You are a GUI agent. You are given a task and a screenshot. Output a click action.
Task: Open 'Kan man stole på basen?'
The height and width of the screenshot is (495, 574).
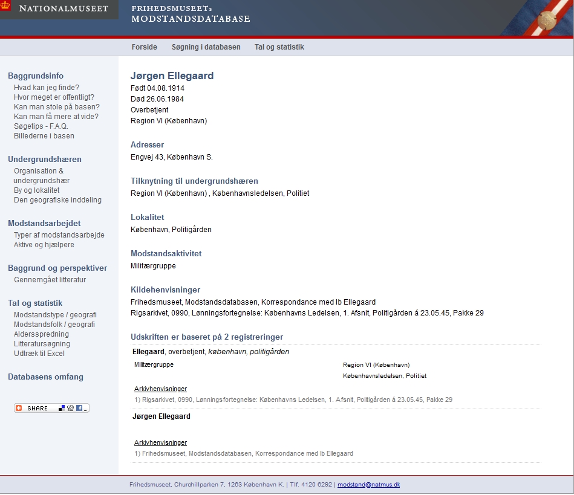click(x=57, y=107)
